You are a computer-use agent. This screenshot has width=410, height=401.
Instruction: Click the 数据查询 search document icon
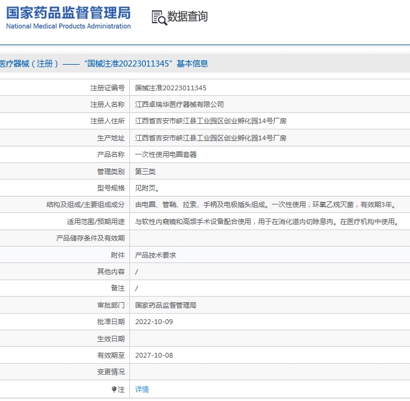tap(159, 18)
